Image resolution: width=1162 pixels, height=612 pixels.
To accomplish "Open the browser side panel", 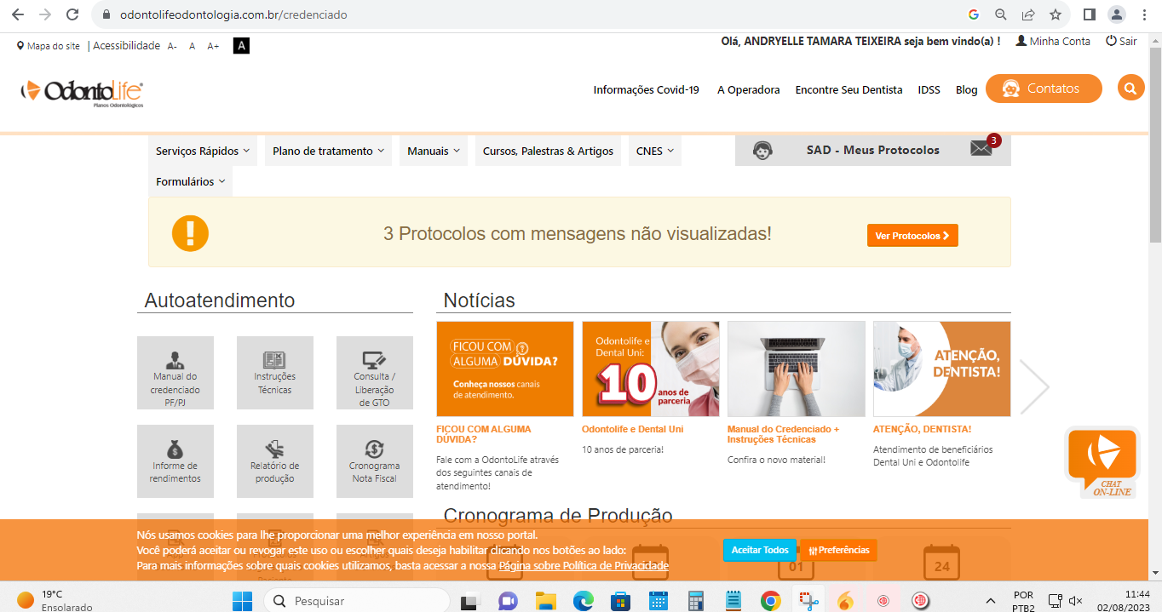I will coord(1089,14).
